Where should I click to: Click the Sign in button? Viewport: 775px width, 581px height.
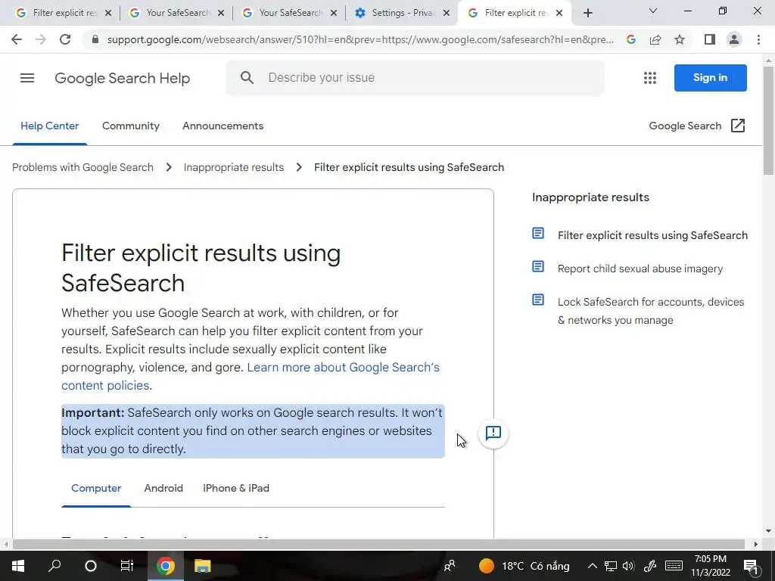(710, 78)
